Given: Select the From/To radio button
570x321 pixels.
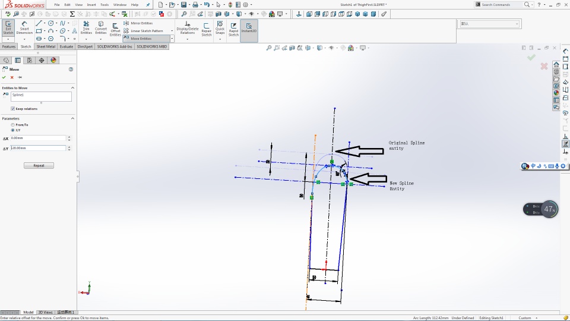Looking at the screenshot, I should (12, 125).
